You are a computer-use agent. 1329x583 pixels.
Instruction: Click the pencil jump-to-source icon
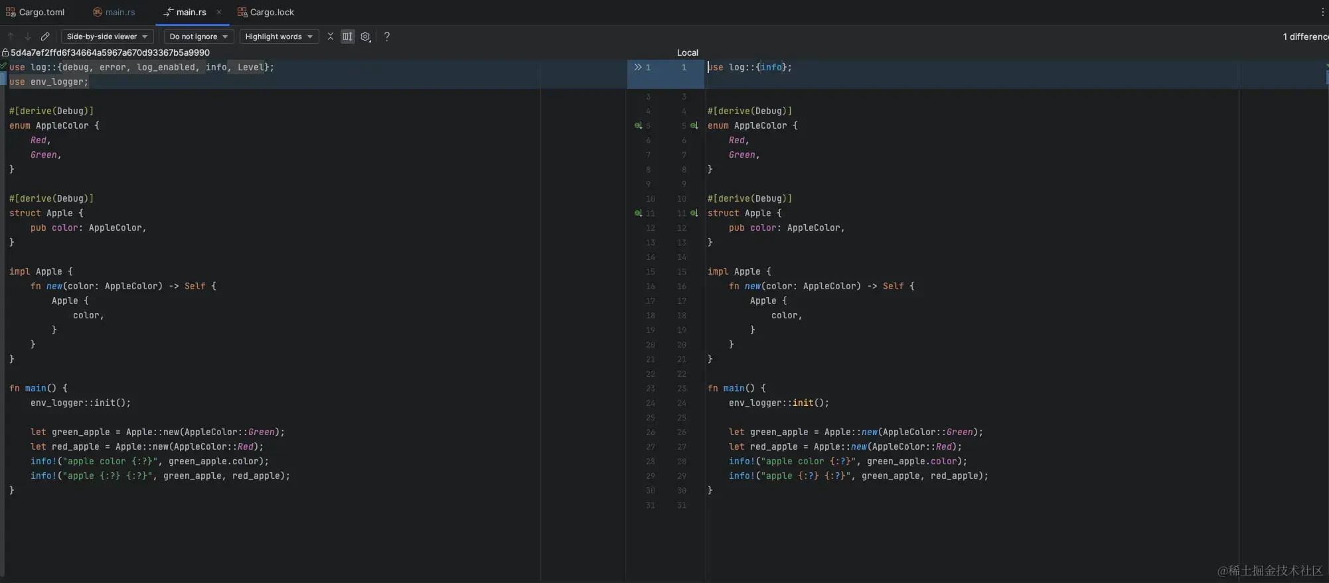(x=45, y=36)
